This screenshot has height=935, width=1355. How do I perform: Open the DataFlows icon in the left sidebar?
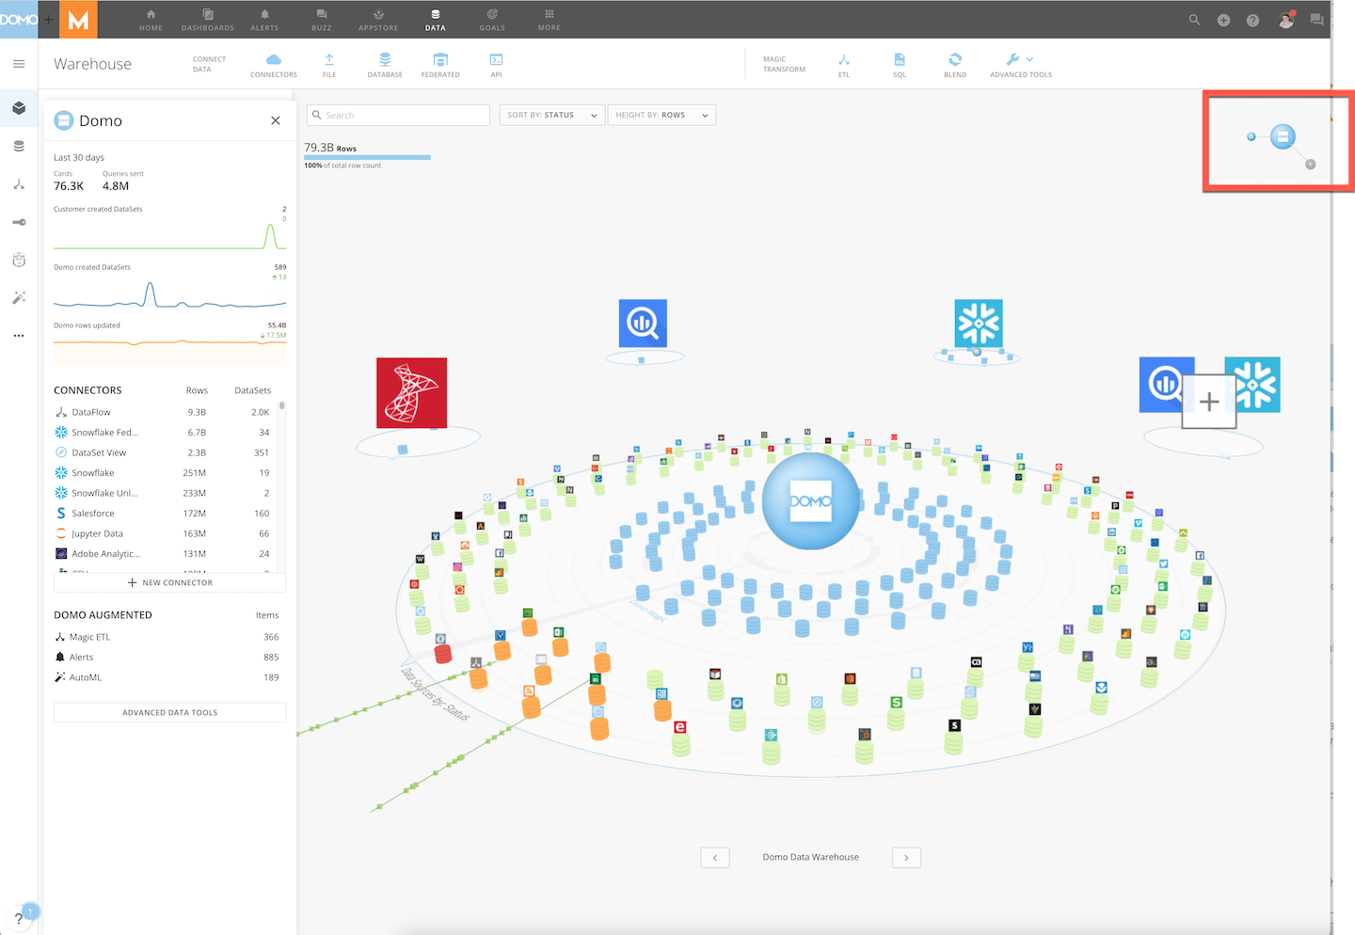click(19, 184)
